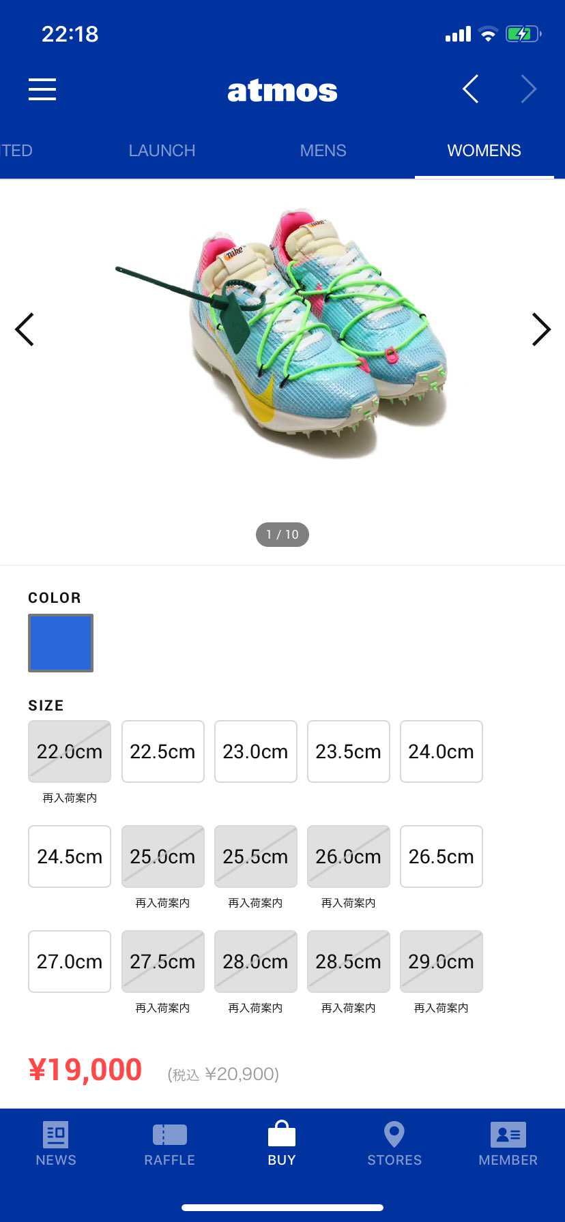Image resolution: width=565 pixels, height=1222 pixels.
Task: Tap the BUY shopping bag icon
Action: [282, 1133]
